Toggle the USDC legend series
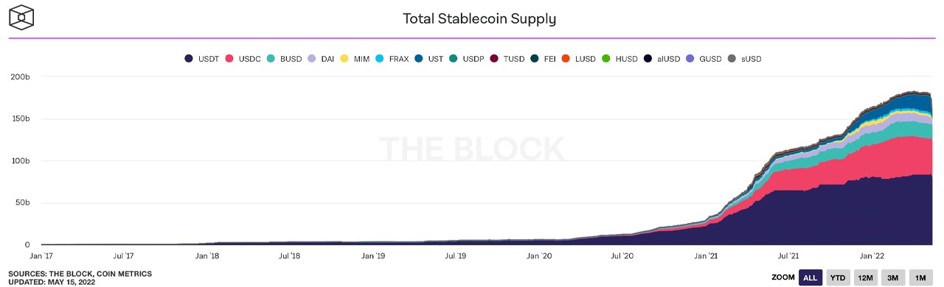 coord(243,58)
